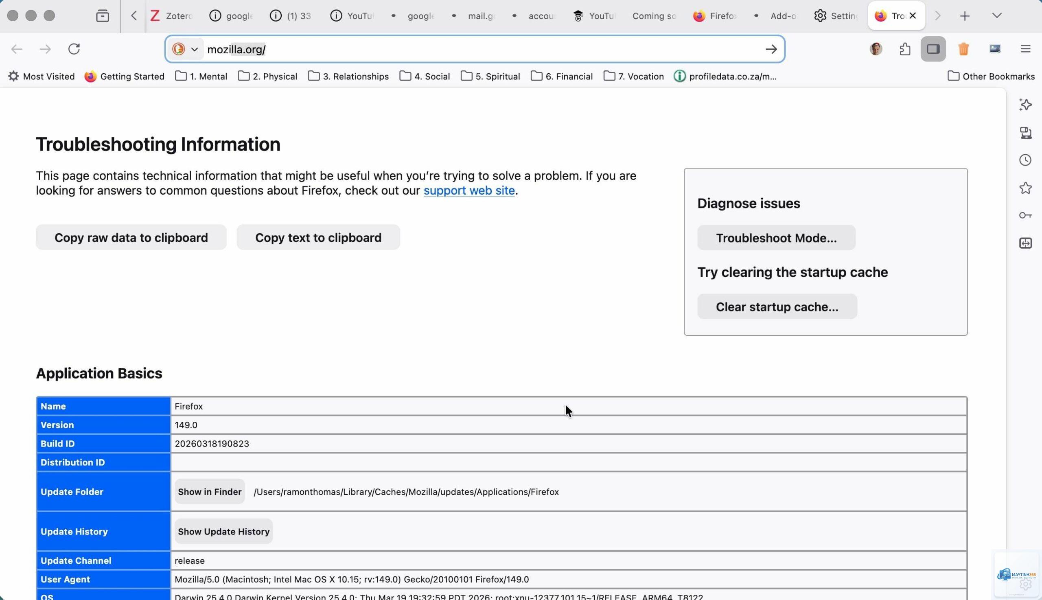Click Show in Finder button
Viewport: 1042px width, 600px height.
[210, 492]
